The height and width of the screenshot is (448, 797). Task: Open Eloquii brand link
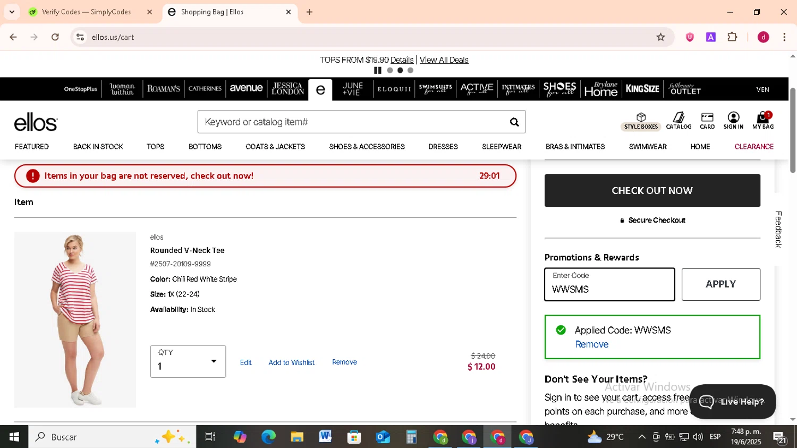click(x=394, y=89)
